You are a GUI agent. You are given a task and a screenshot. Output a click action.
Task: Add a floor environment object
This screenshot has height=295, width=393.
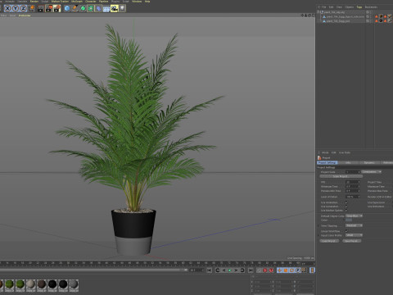tap(106, 8)
